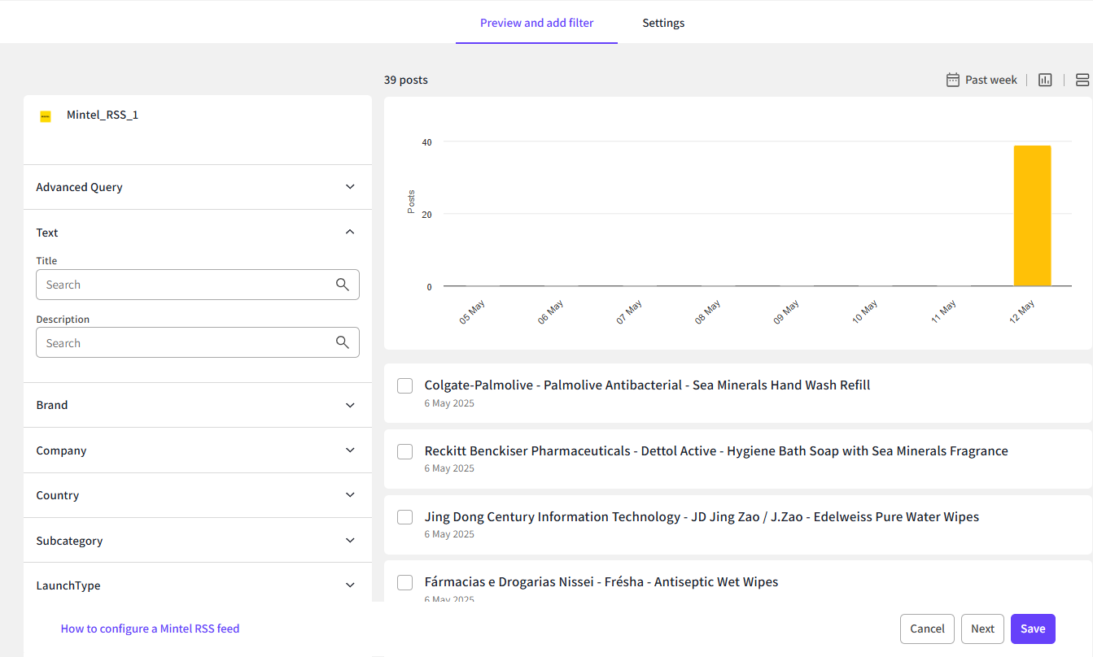Expand the Country filter
The image size is (1093, 657).
coord(350,495)
